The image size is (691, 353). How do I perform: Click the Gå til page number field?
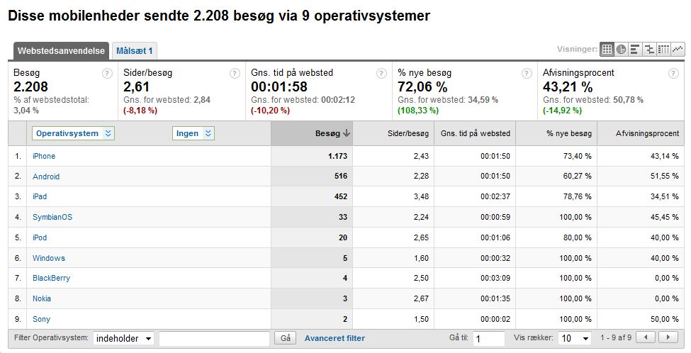488,339
